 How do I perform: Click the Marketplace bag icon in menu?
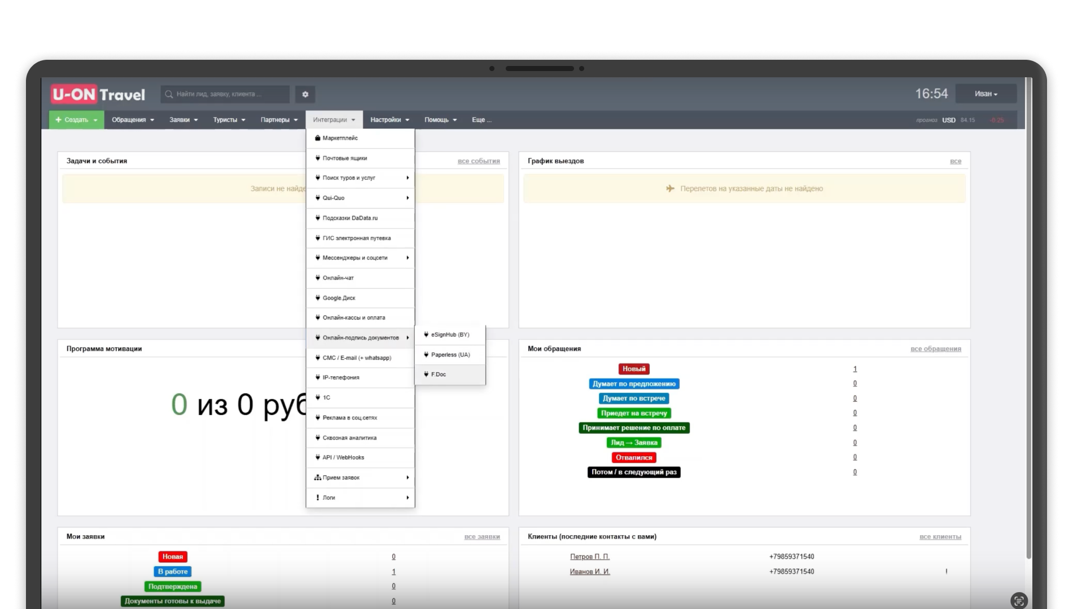coord(318,138)
